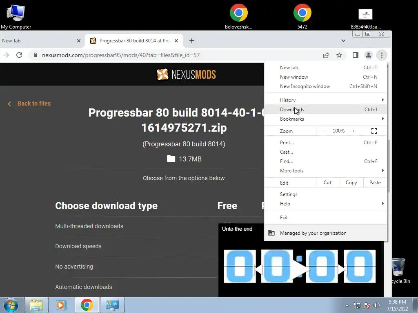Click the Action Center flag icon

point(367,305)
